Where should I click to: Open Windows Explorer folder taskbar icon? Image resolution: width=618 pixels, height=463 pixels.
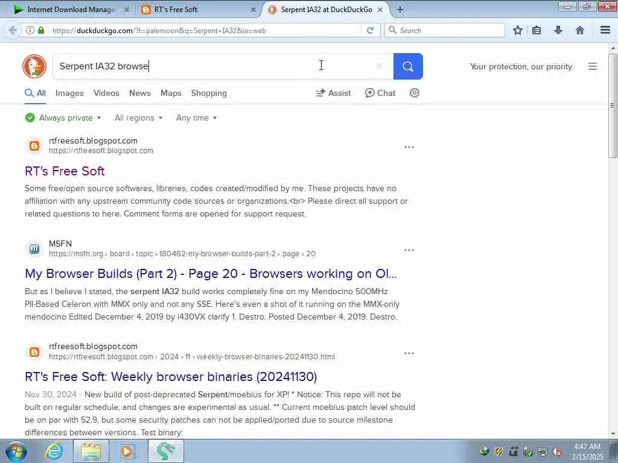[x=91, y=451]
